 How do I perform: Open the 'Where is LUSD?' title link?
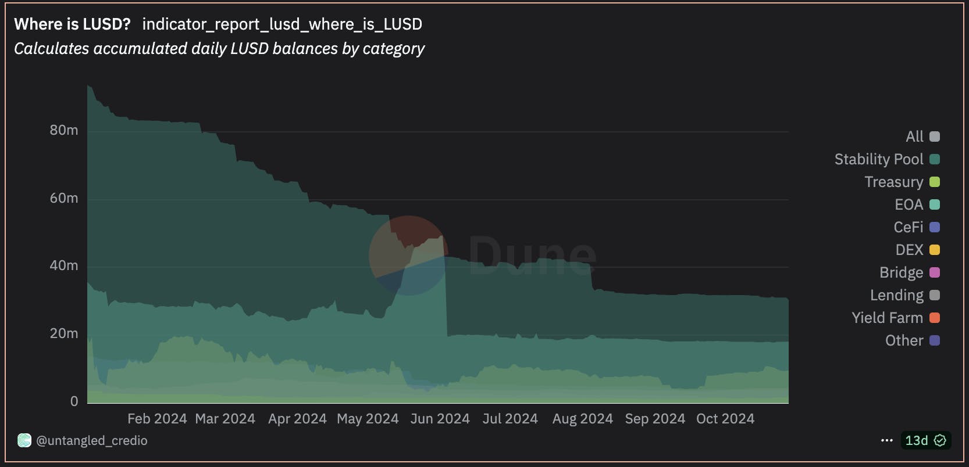(73, 24)
